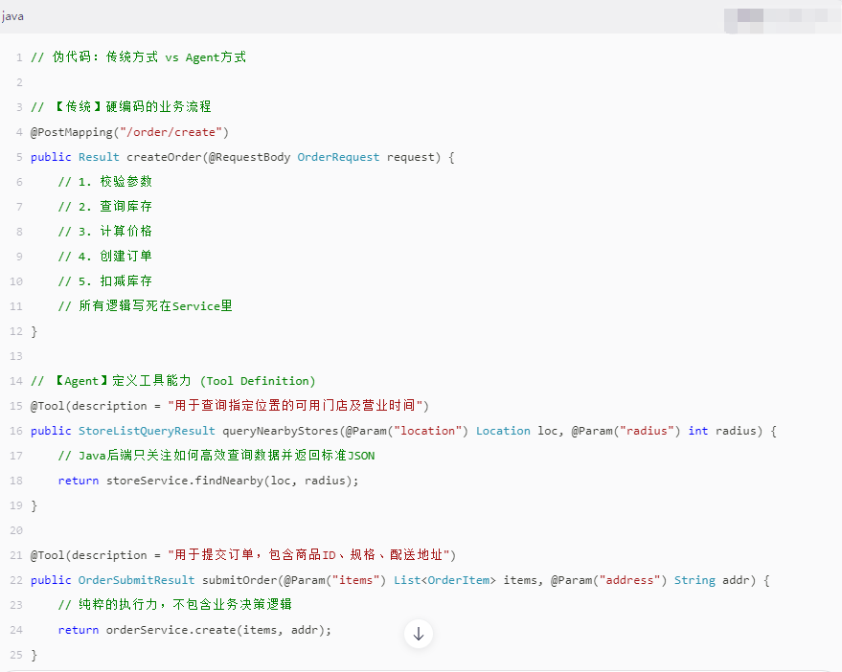Image resolution: width=842 pixels, height=672 pixels.
Task: Click the scroll-to-bottom down arrow button
Action: pos(419,634)
